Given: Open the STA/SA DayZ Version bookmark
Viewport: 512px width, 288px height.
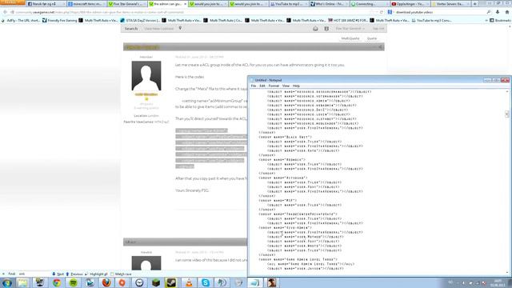Looking at the screenshot, I should (x=140, y=20).
